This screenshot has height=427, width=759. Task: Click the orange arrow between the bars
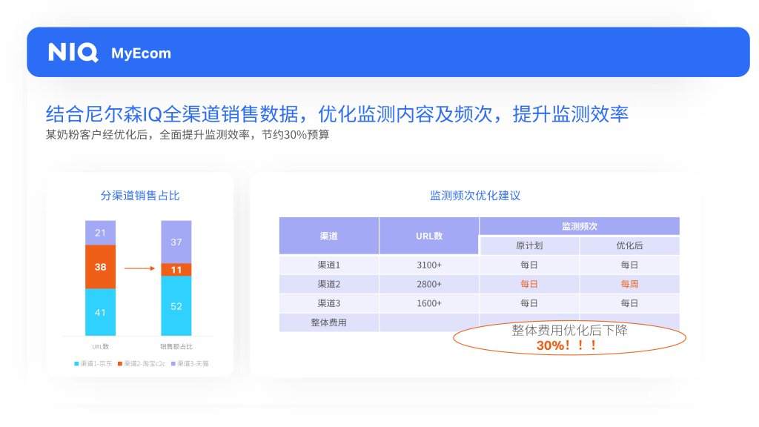(139, 269)
